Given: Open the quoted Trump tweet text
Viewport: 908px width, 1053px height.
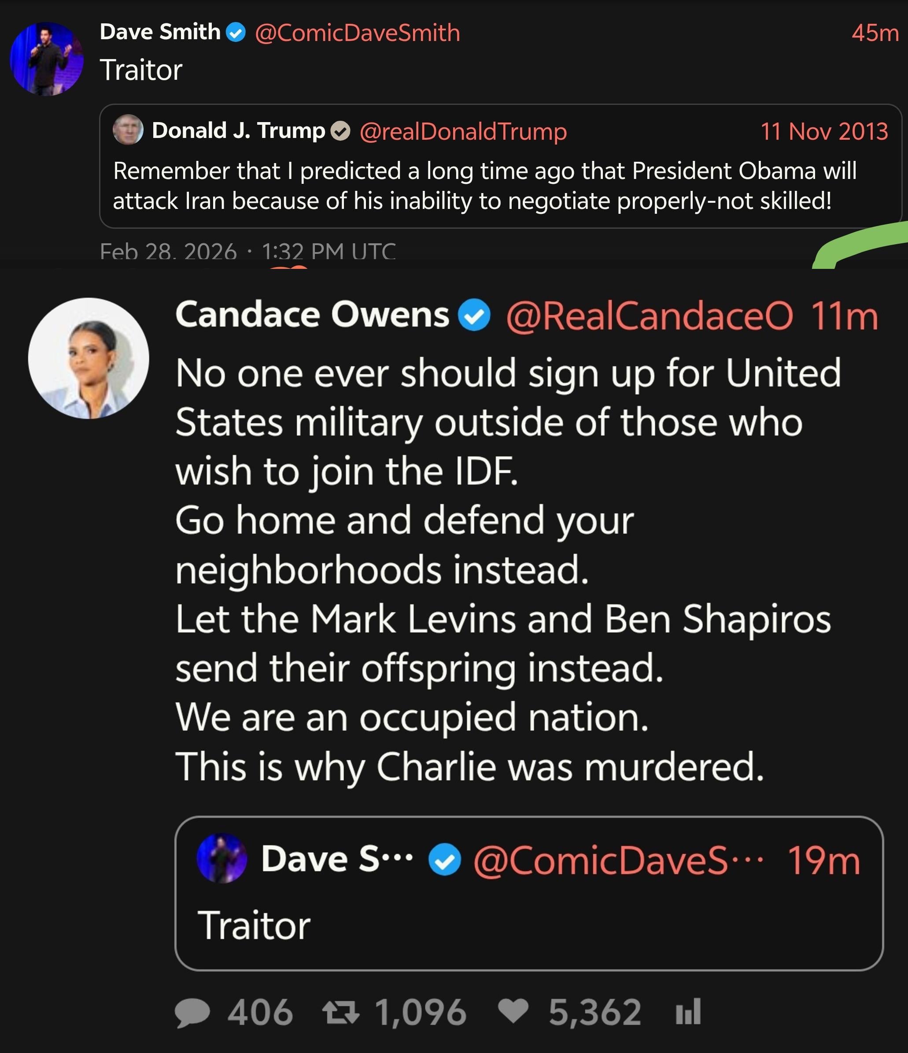Looking at the screenshot, I should click(x=484, y=186).
